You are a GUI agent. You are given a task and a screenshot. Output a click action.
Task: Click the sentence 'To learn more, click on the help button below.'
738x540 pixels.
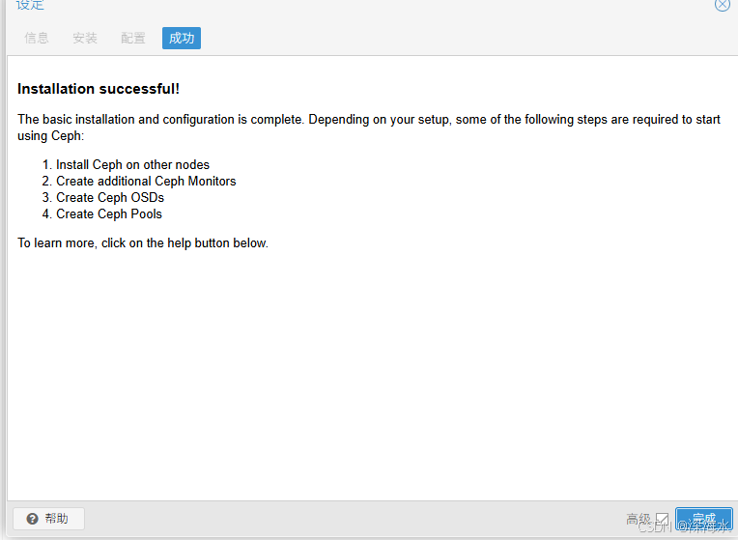tap(143, 242)
